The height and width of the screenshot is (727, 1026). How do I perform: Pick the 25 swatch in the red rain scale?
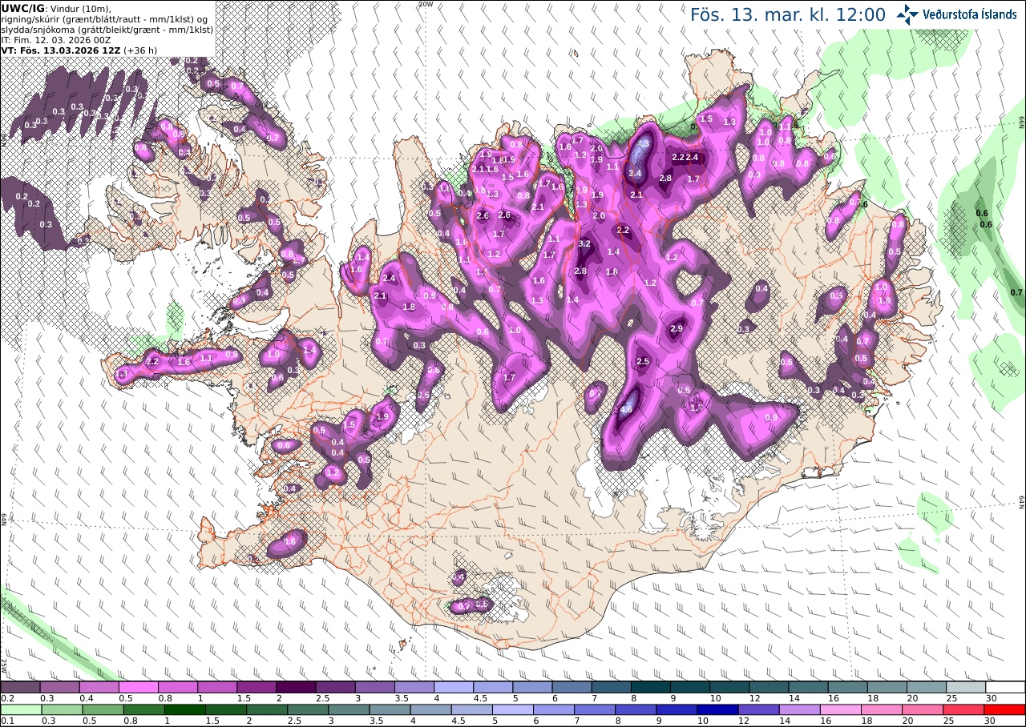[x=963, y=709]
